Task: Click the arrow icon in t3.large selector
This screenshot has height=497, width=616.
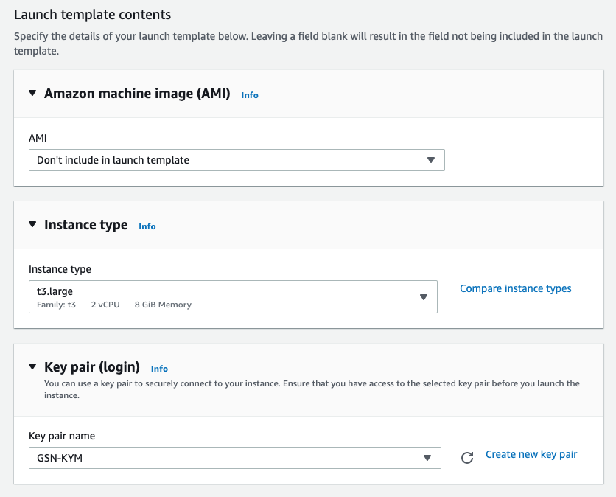Action: [x=424, y=297]
